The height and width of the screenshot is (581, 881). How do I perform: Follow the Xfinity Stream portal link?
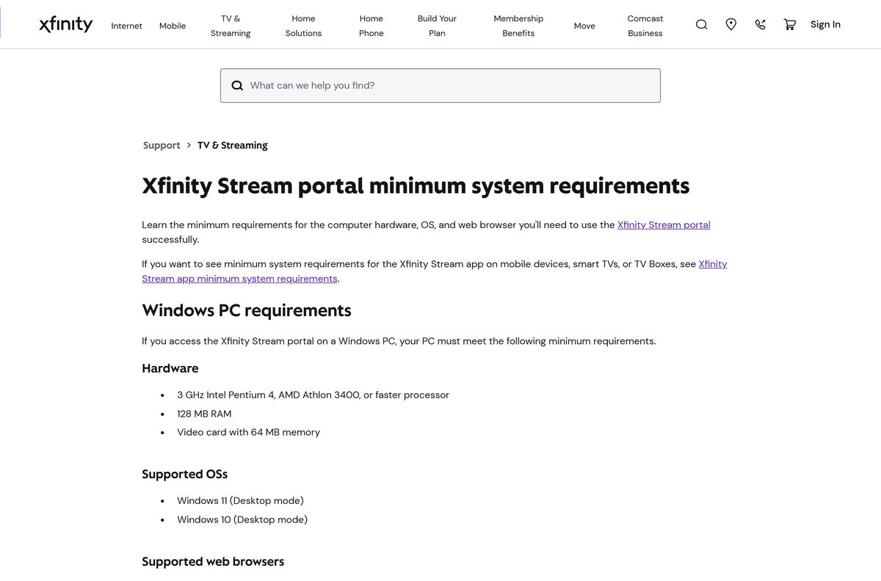coord(664,225)
